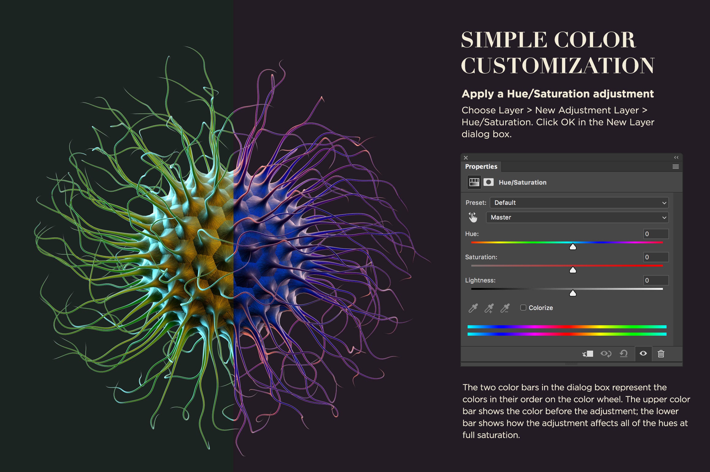
Task: Select the layer mask icon
Action: pos(488,182)
